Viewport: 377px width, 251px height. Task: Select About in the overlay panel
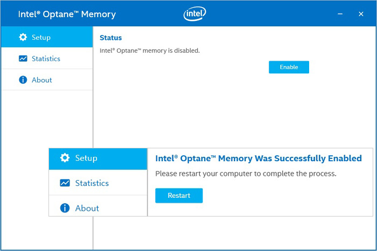[98, 206]
